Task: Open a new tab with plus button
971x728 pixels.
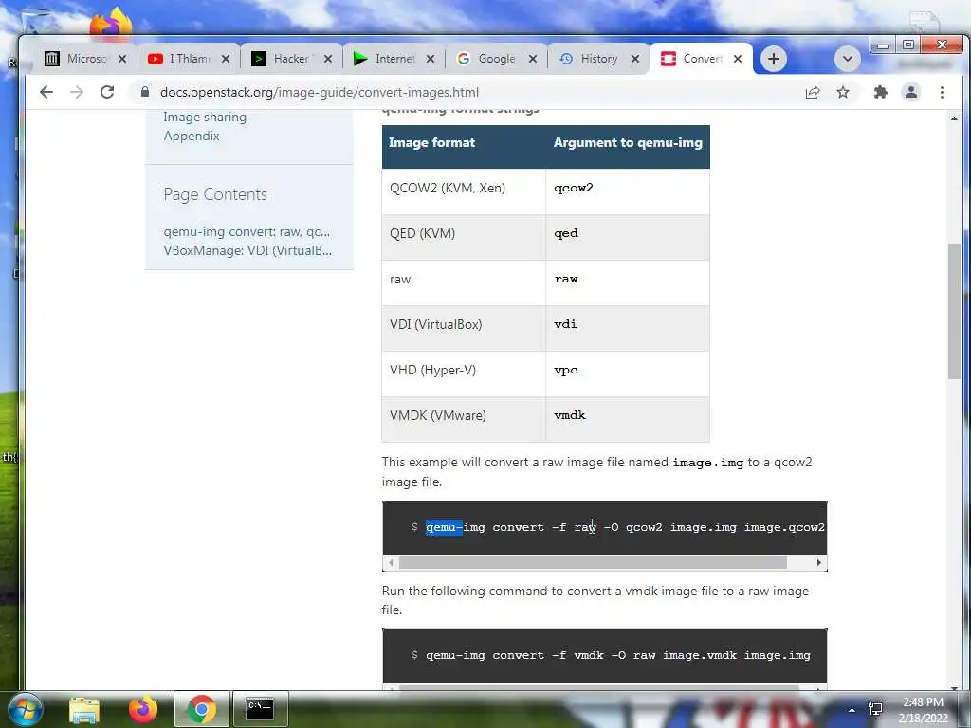Action: pyautogui.click(x=774, y=59)
